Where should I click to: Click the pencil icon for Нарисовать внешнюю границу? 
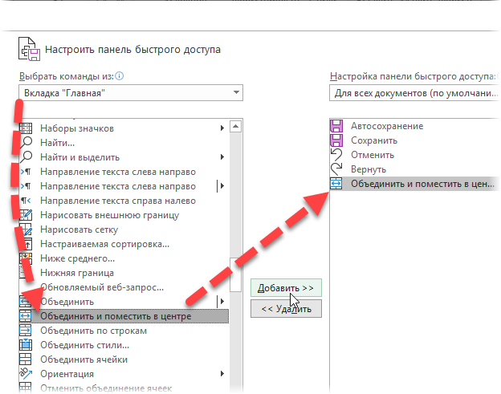click(x=26, y=215)
